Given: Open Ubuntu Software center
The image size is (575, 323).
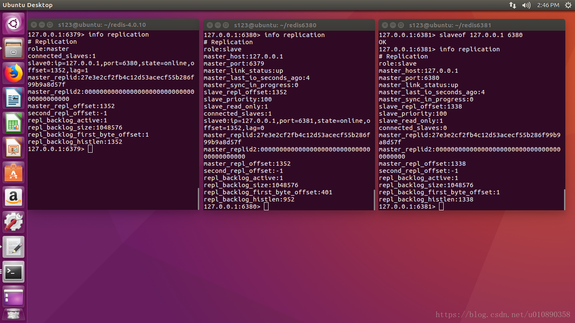Looking at the screenshot, I should [x=13, y=172].
